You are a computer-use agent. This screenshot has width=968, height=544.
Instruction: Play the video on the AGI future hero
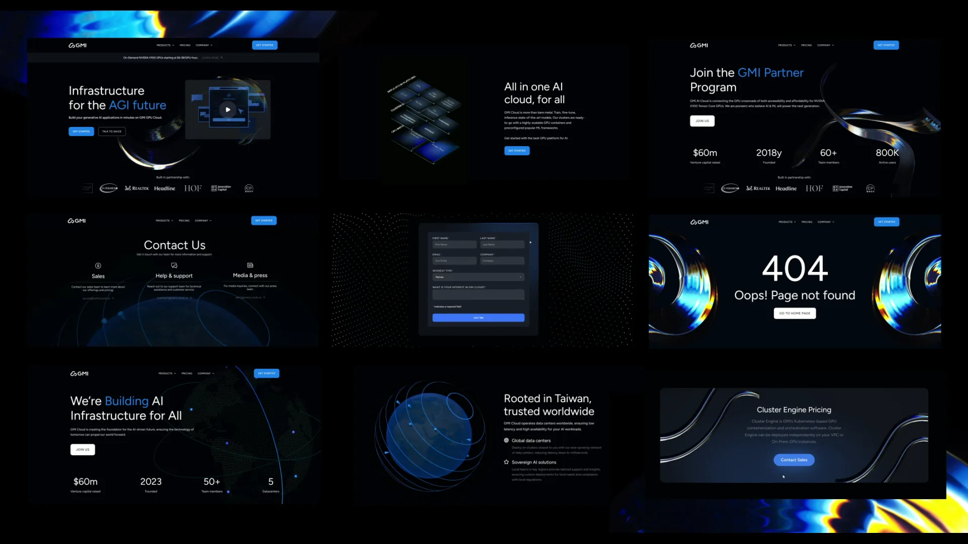point(228,109)
